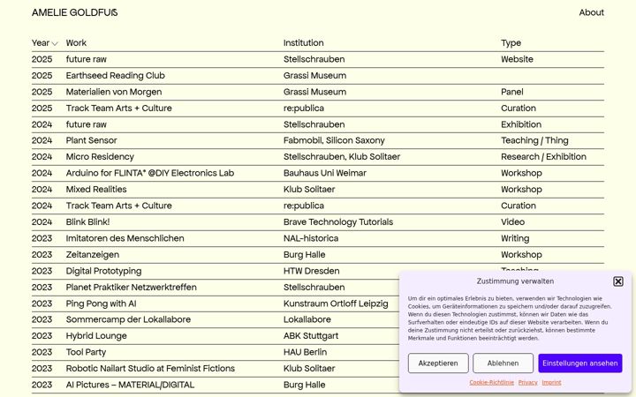
Task: Click Stellschrauben, Klub Solitaer institution cell
Action: [x=342, y=157]
